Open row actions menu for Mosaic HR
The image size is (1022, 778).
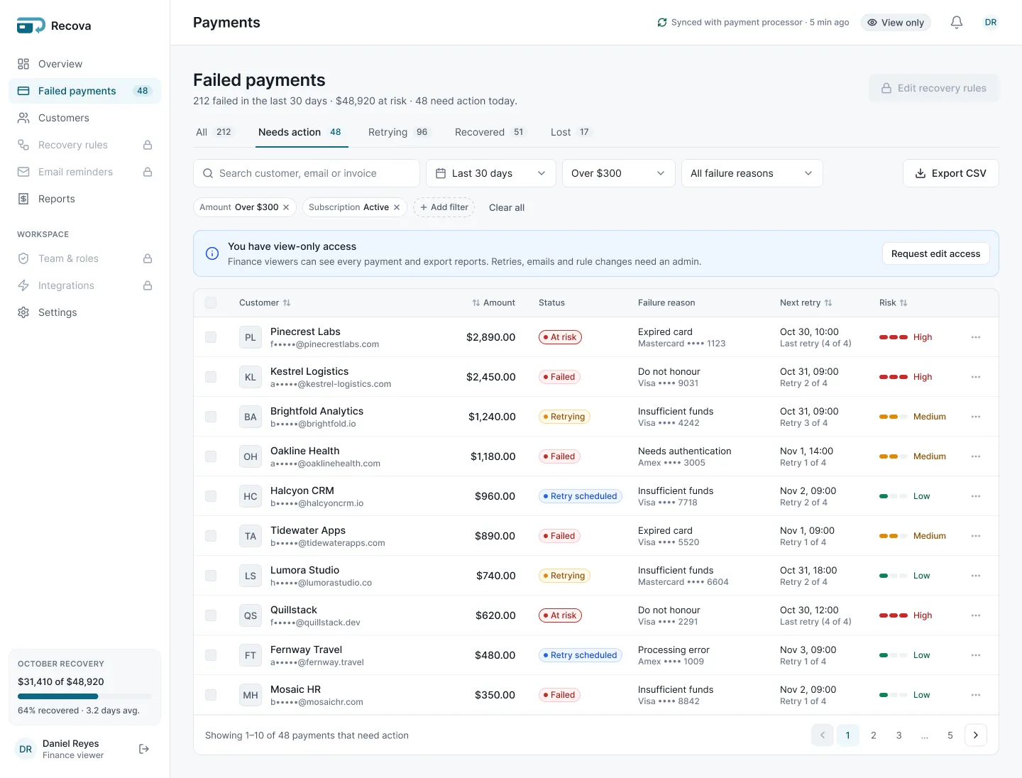(x=976, y=695)
